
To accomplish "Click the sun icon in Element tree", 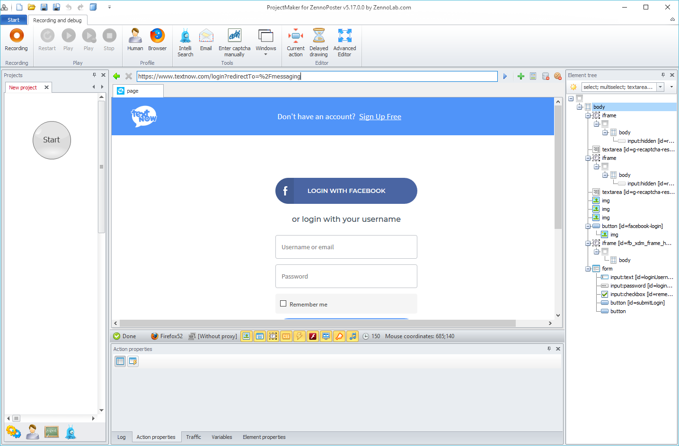I will [573, 87].
